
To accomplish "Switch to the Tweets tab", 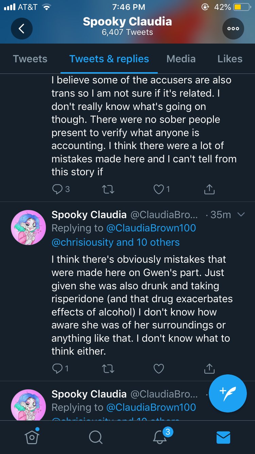I will 30,59.
